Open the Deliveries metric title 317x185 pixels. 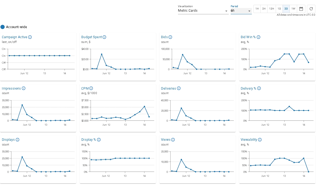click(168, 88)
